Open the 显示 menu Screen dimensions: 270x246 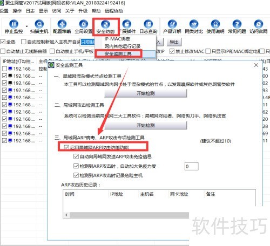pyautogui.click(x=43, y=11)
